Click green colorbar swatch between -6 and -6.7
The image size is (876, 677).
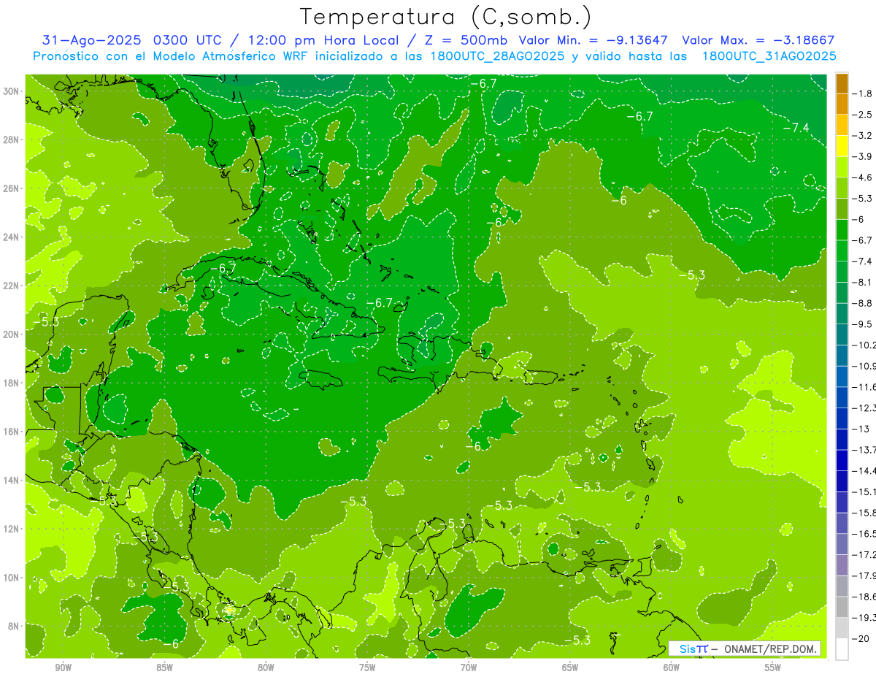coord(842,230)
